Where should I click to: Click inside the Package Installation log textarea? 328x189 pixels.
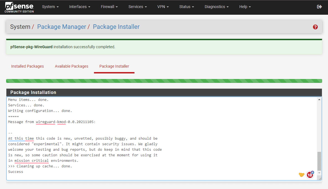(164, 138)
